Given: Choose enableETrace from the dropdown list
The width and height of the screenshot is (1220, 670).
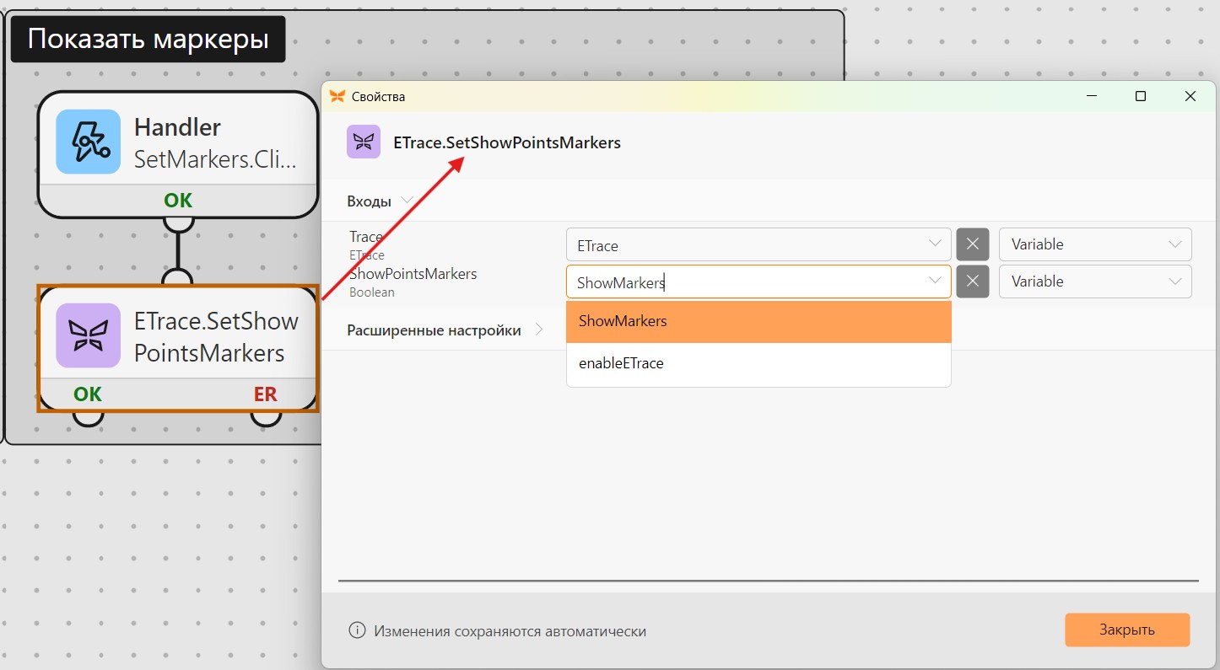Looking at the screenshot, I should (758, 363).
